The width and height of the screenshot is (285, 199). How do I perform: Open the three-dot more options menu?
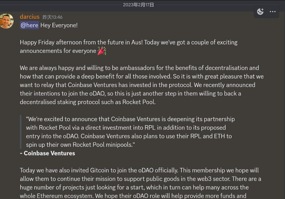[x=273, y=12]
